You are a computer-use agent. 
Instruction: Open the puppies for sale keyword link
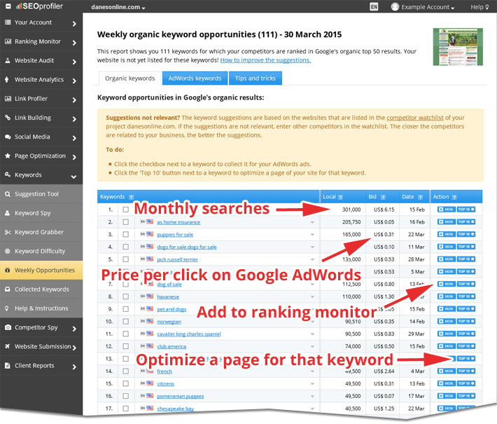[175, 235]
